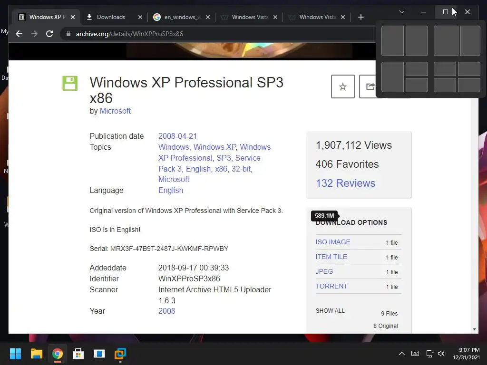Screen dimensions: 487x365
Task: Click SHOW ALL files
Action: (330, 311)
